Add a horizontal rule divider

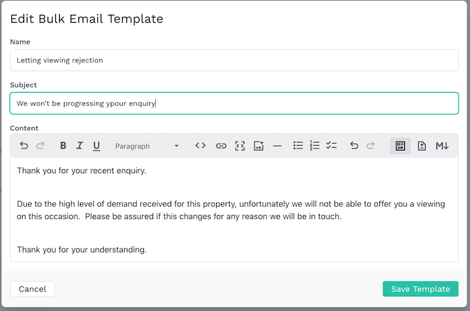(x=277, y=146)
